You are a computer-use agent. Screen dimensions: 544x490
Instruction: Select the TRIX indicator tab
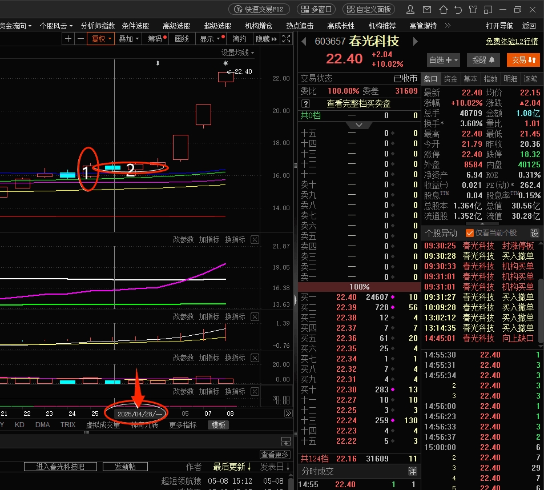[68, 425]
